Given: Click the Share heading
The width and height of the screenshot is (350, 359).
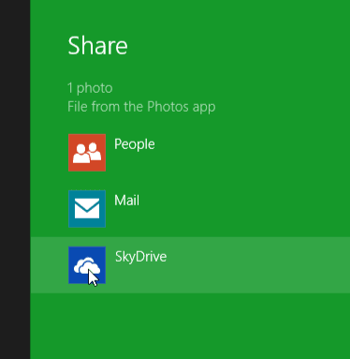Looking at the screenshot, I should click(x=97, y=46).
